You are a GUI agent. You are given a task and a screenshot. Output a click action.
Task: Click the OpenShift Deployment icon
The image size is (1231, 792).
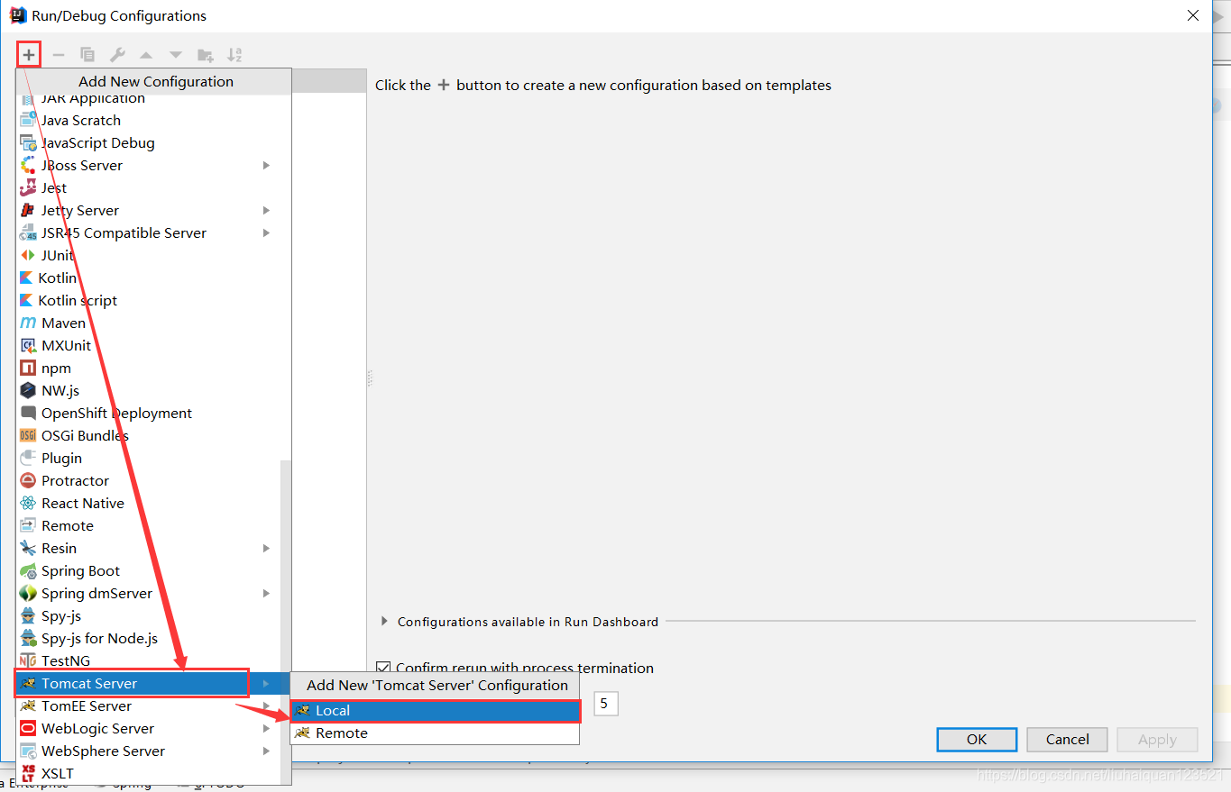[x=28, y=413]
